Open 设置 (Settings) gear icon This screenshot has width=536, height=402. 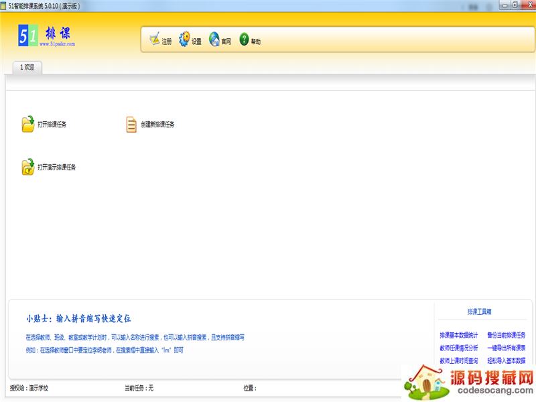184,40
